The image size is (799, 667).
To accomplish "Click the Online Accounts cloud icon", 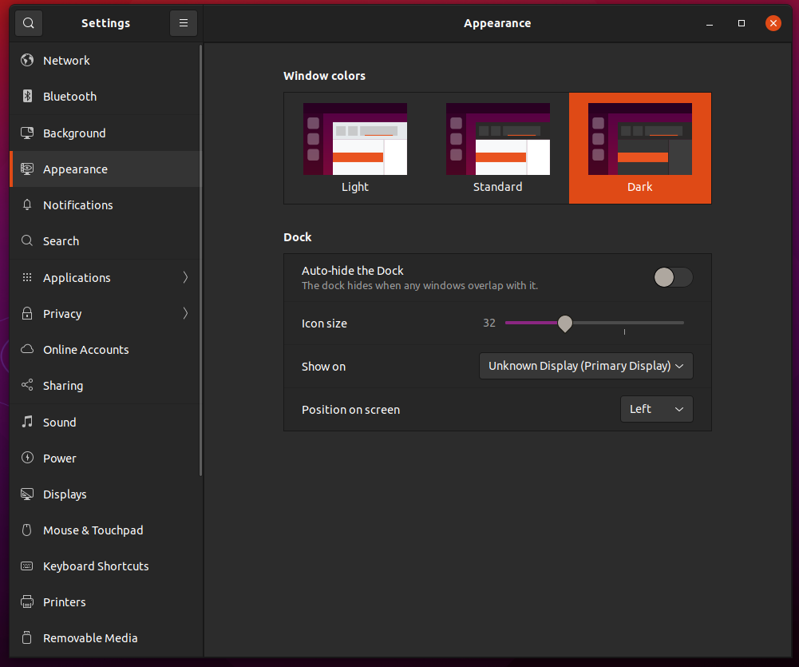I will 27,349.
